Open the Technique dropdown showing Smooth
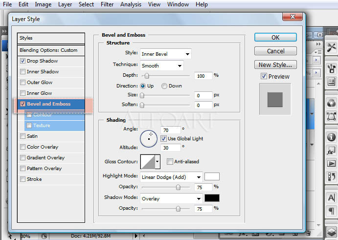This screenshot has height=240, width=338. click(x=161, y=65)
